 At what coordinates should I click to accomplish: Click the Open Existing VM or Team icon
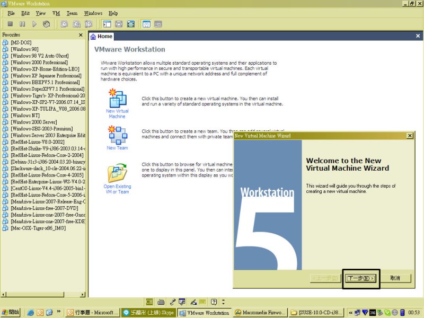[x=117, y=173]
